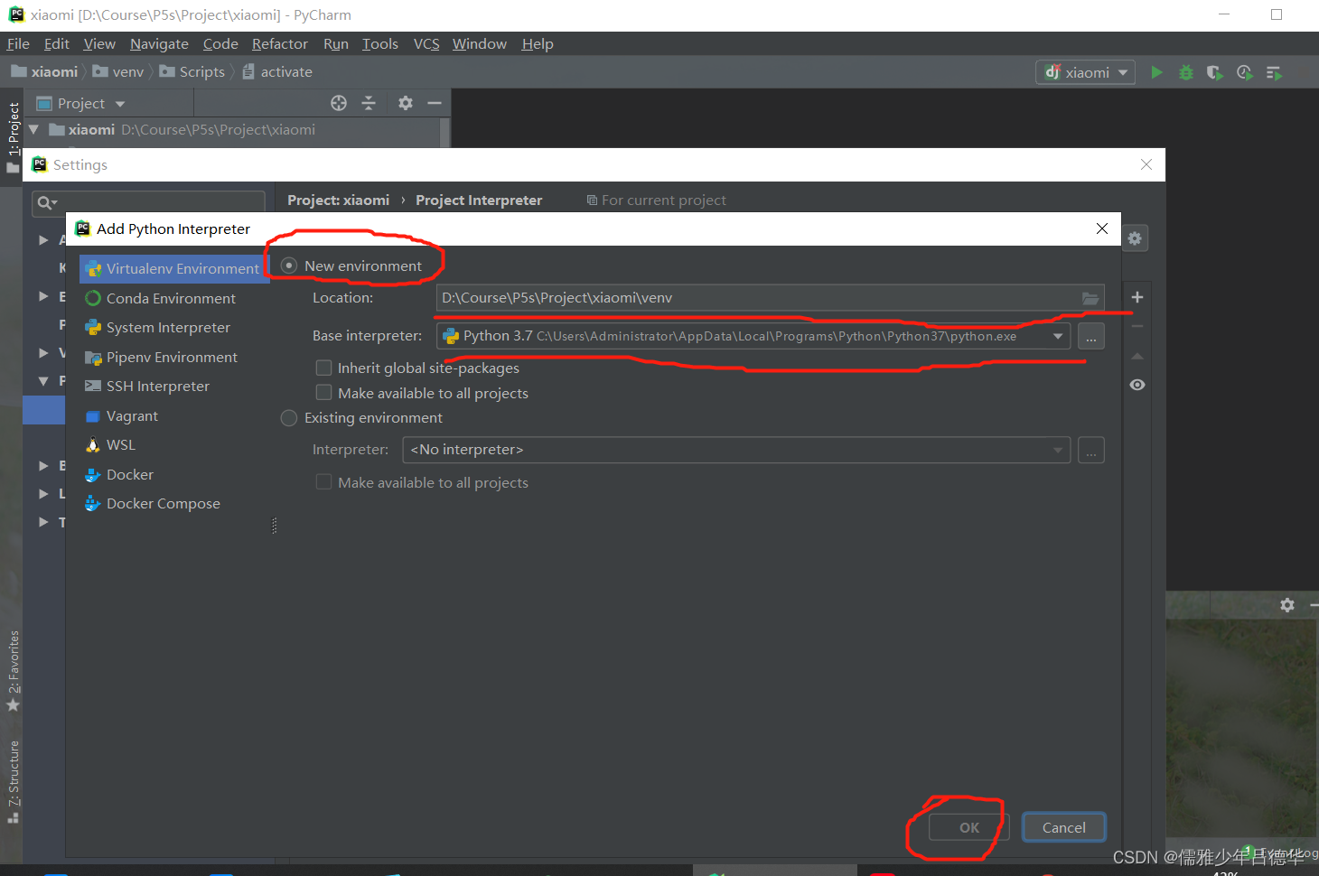
Task: Open the File menu
Action: 18,43
